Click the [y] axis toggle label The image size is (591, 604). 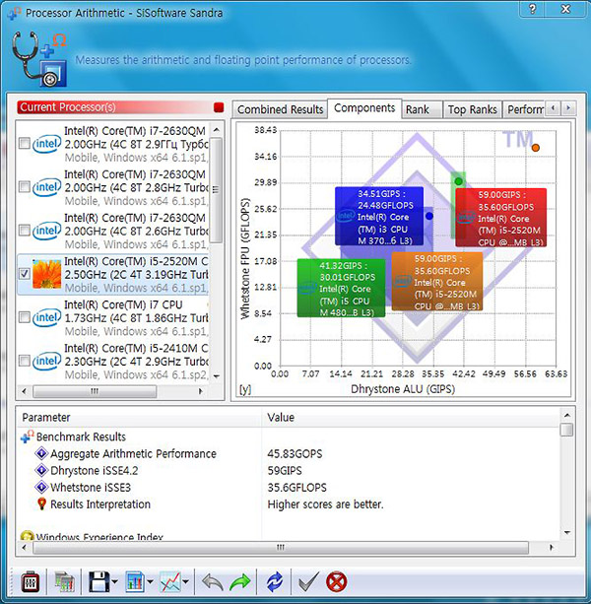pyautogui.click(x=245, y=389)
